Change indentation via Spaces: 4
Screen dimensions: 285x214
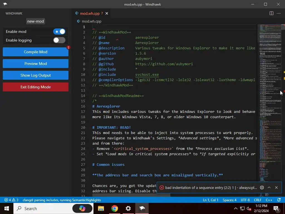[230, 200]
